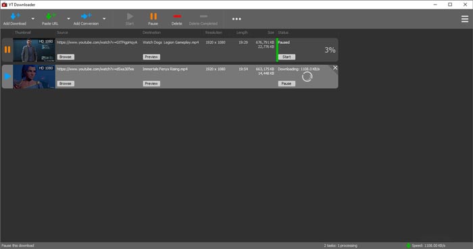Image resolution: width=473 pixels, height=249 pixels.
Task: Click the Watch Dogs Legion Gameplay.mp4 destination
Action: pyautogui.click(x=171, y=43)
